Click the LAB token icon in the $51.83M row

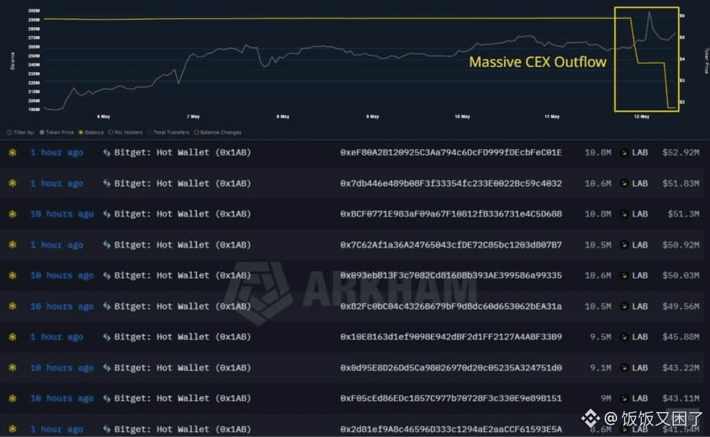[624, 183]
